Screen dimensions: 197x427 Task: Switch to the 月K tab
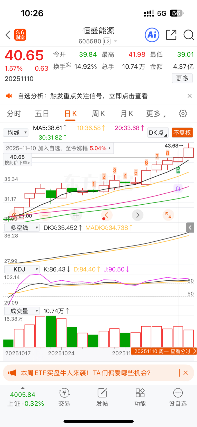click(x=127, y=114)
